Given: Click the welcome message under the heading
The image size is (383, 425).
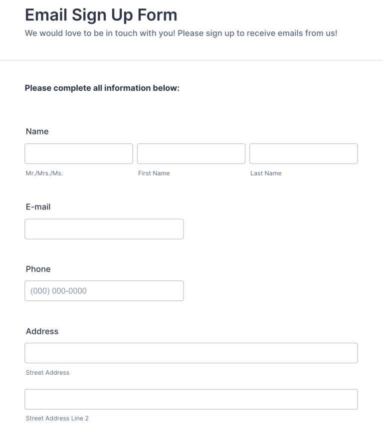Looking at the screenshot, I should coord(182,33).
